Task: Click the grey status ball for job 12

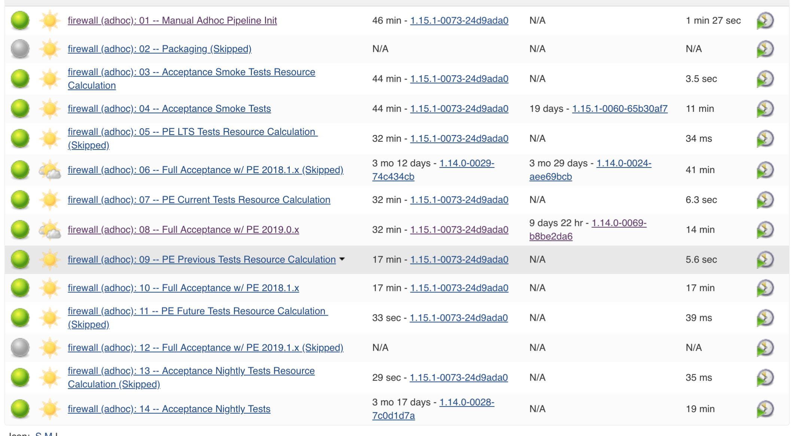Action: click(20, 347)
